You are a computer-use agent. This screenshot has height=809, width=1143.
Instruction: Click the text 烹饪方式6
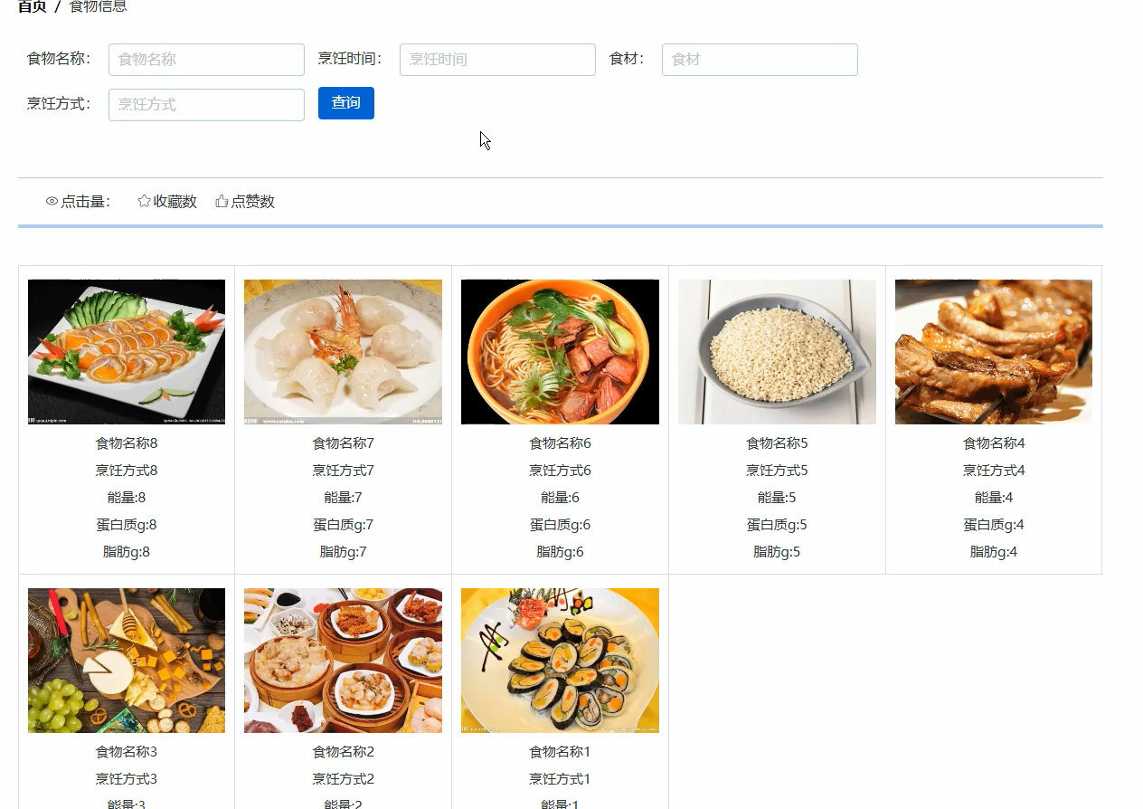click(560, 471)
